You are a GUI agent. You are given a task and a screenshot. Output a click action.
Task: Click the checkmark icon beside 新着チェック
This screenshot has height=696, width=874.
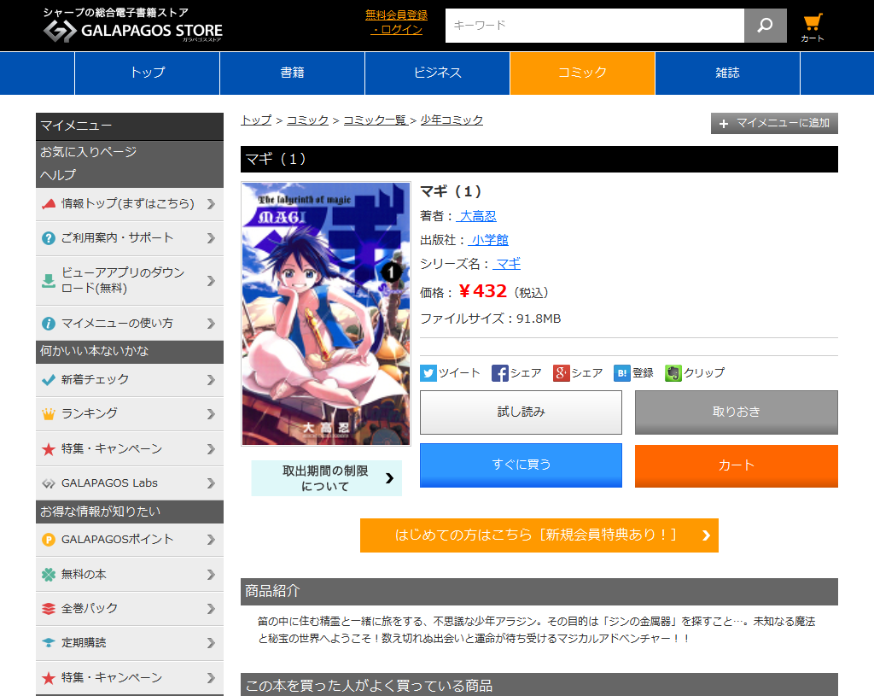tap(49, 380)
